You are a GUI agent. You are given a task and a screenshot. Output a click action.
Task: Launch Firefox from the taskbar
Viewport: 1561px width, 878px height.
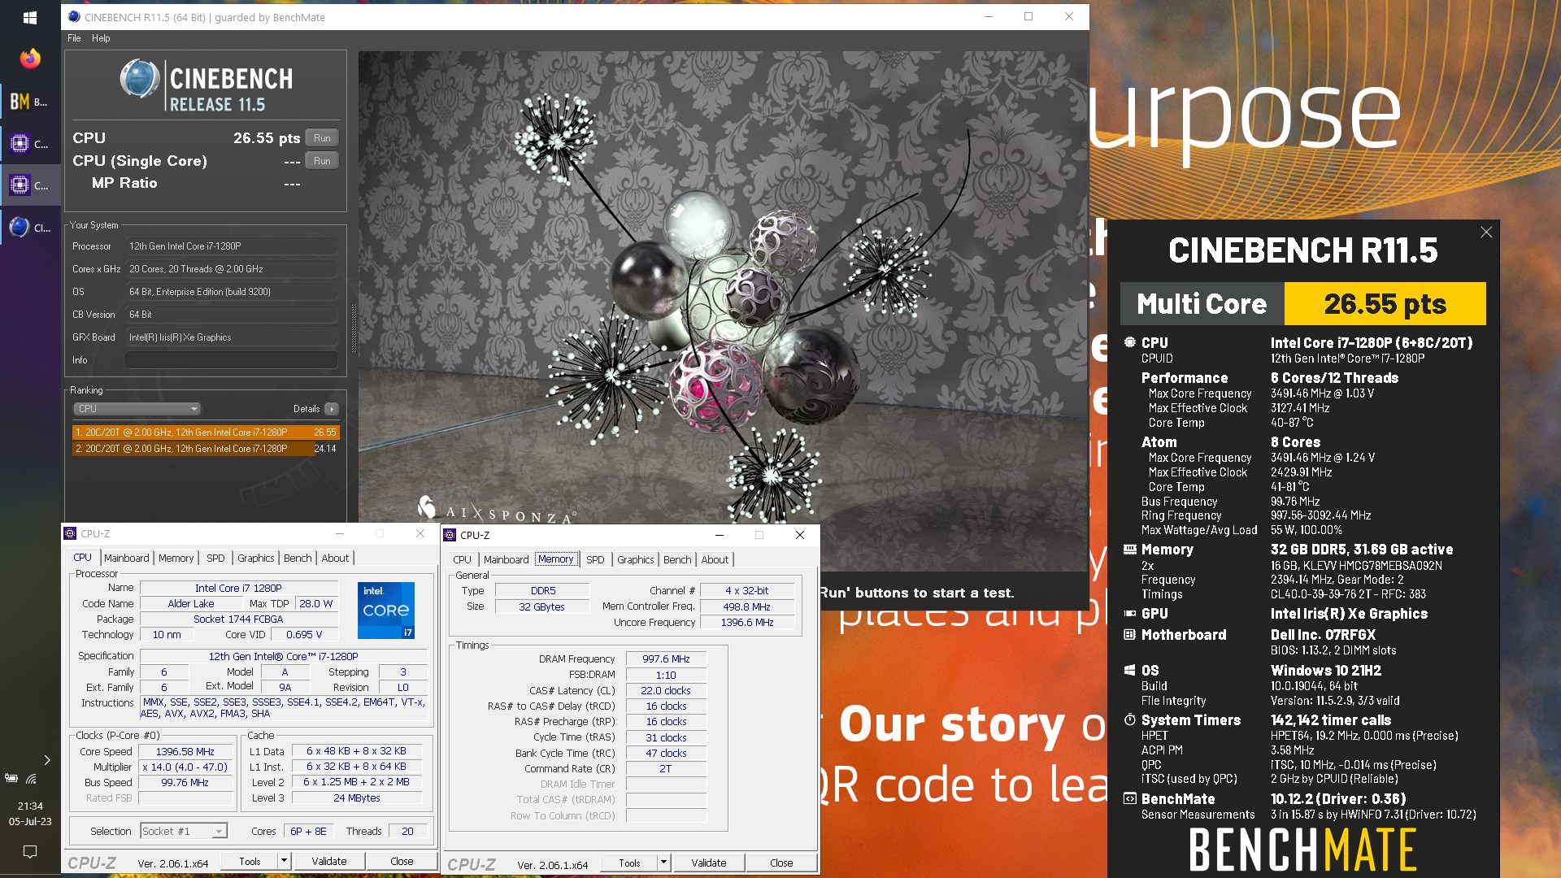[30, 59]
